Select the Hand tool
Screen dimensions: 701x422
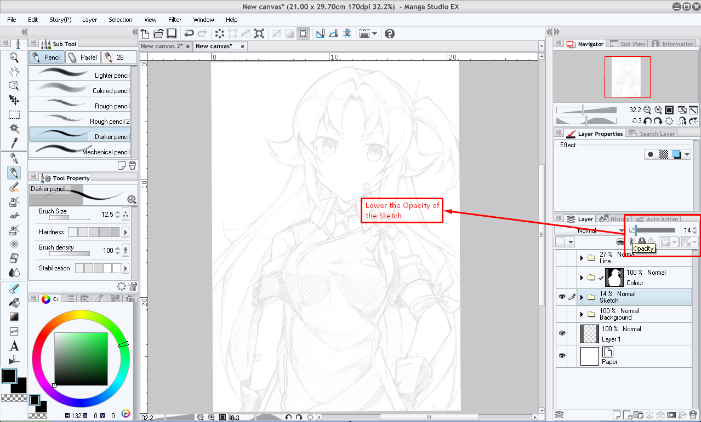(14, 71)
